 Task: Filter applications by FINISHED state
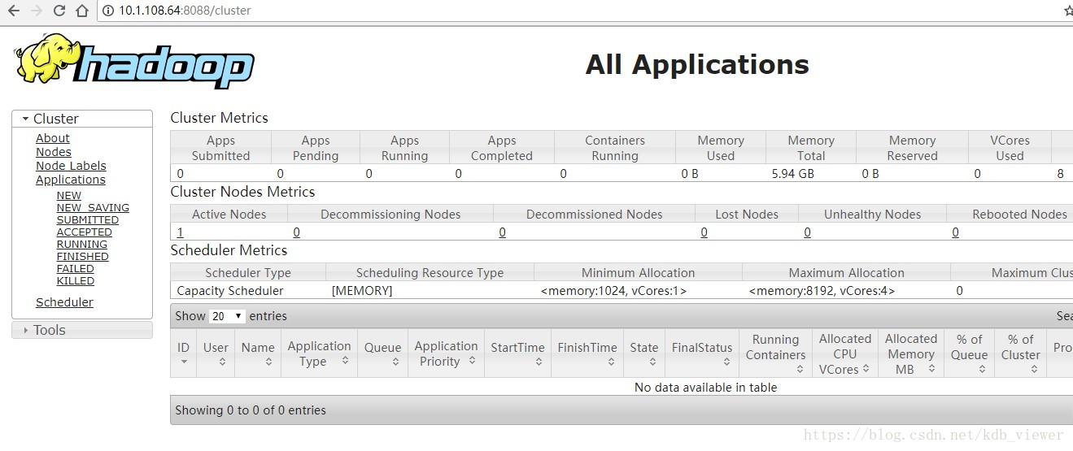tap(83, 256)
